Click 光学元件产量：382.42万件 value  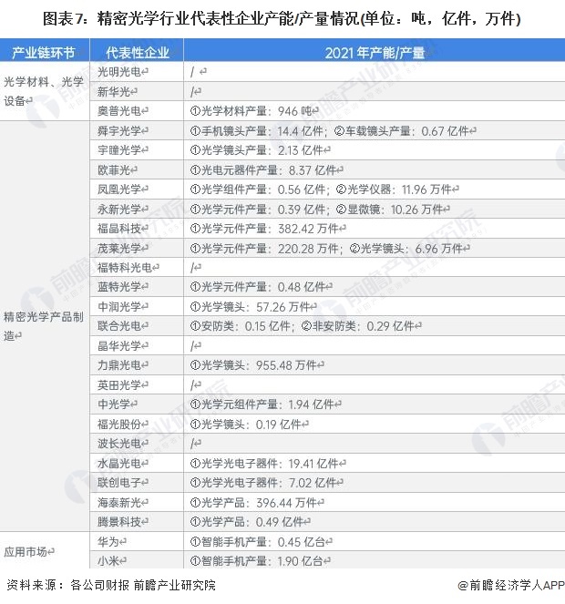[268, 229]
